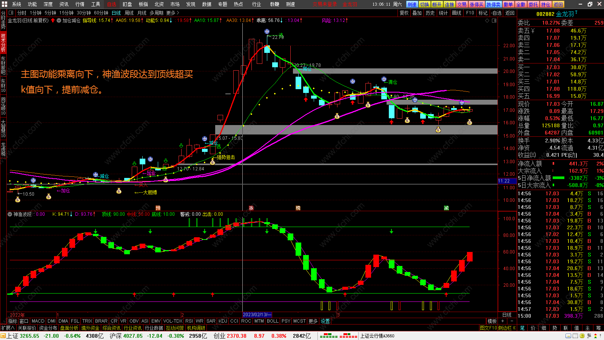
Task: Click the 叠加 overlay toolbar item
Action: tap(417, 13)
